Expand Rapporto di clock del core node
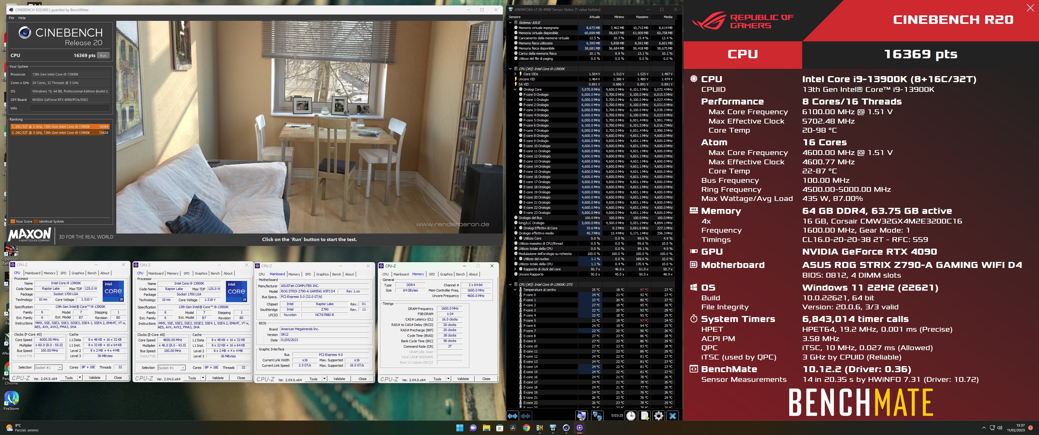The width and height of the screenshot is (1039, 435). [515, 269]
